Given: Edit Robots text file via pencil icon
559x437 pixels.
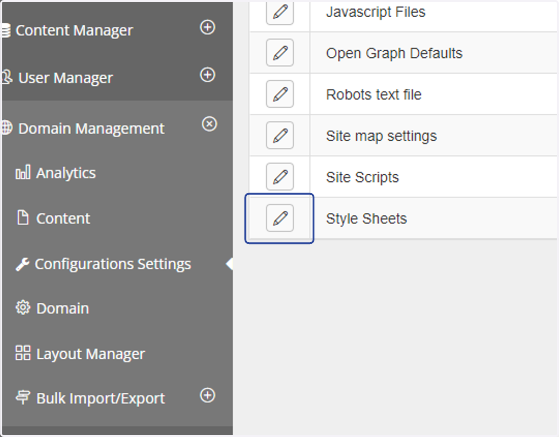Looking at the screenshot, I should click(280, 94).
